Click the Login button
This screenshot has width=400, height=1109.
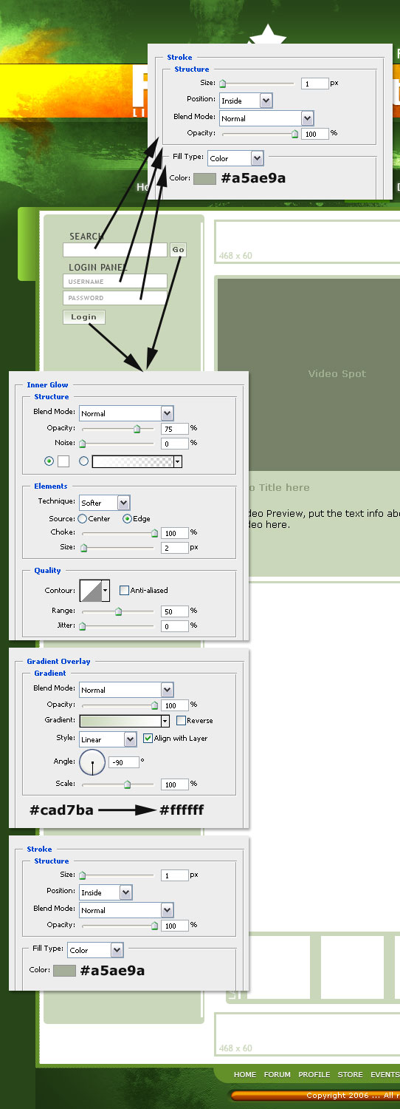[x=84, y=317]
